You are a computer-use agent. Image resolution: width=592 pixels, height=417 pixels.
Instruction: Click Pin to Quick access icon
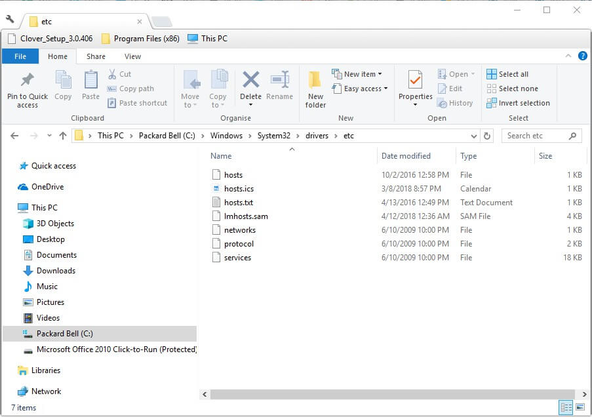click(x=27, y=80)
